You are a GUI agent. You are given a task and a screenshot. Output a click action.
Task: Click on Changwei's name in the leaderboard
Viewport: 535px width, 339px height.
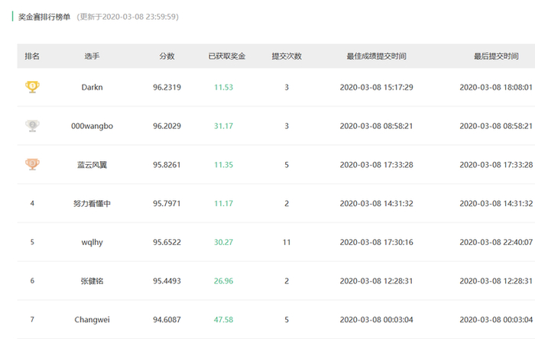click(x=92, y=320)
